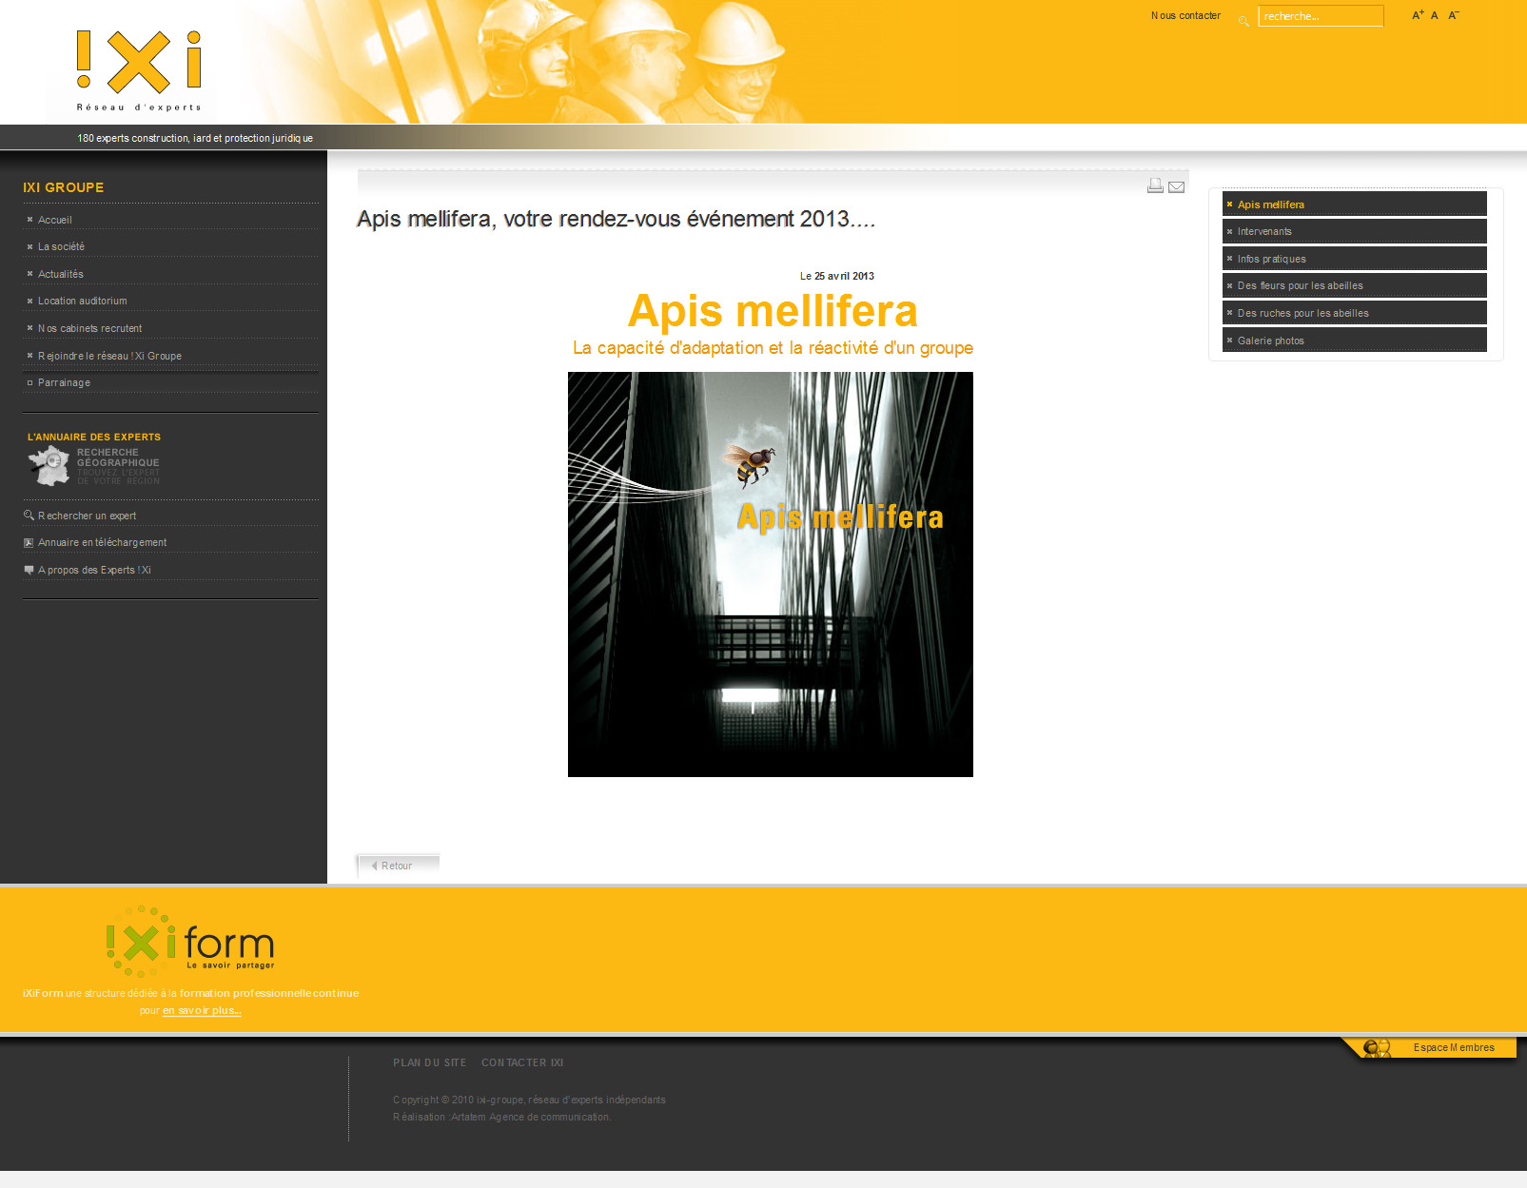Click the IXI Réseau d'experts logo

[139, 69]
